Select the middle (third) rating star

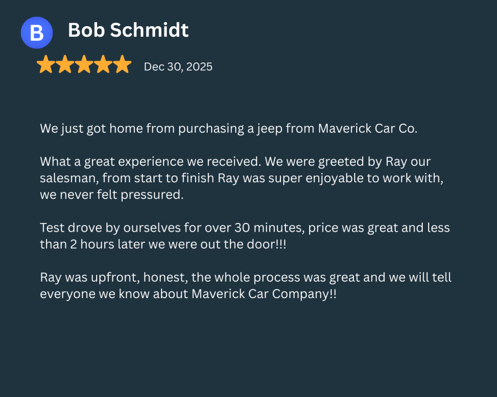[x=84, y=64]
